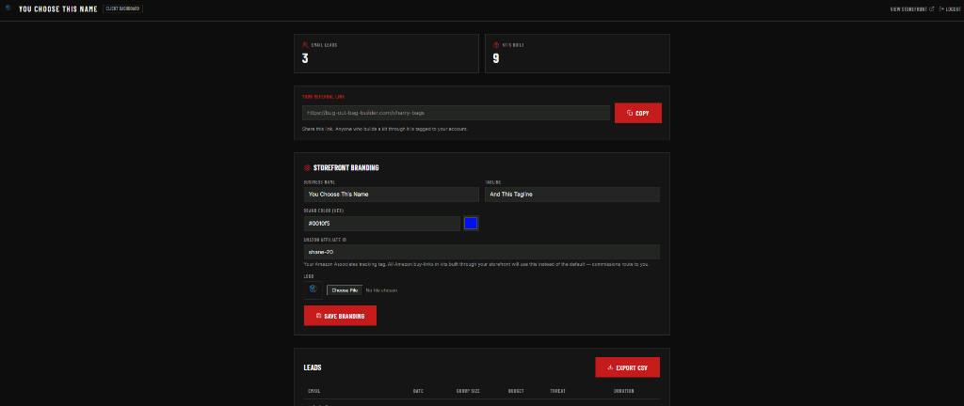Click the Duration column header
Viewport: 964px width, 406px height.
click(624, 391)
